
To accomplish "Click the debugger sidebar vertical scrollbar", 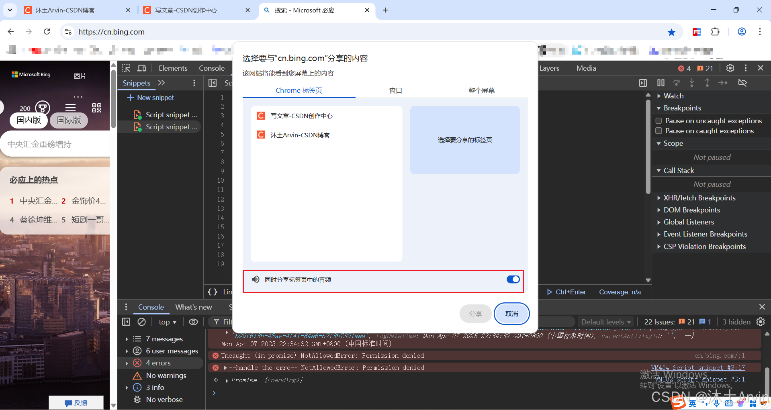I will coord(648,147).
